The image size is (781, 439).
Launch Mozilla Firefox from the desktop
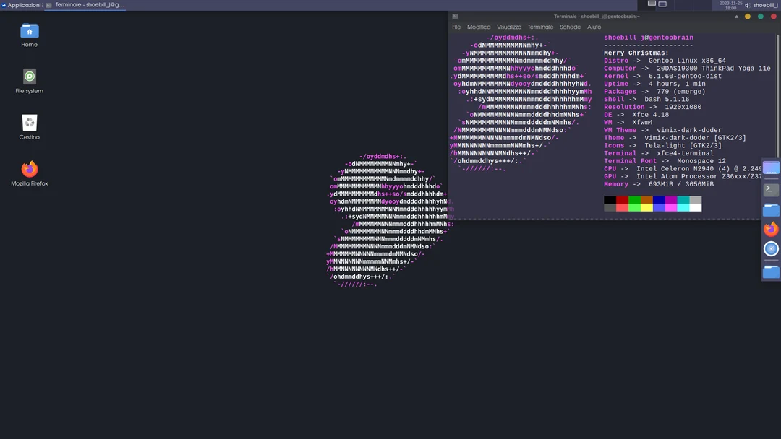pyautogui.click(x=29, y=169)
